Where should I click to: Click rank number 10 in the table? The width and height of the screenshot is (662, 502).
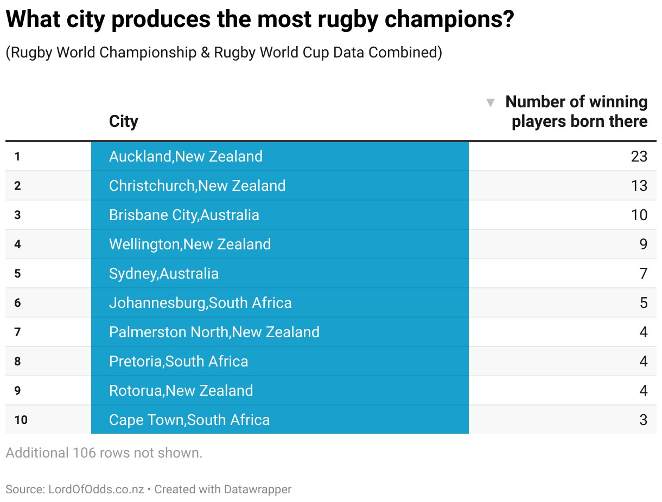[x=21, y=420]
